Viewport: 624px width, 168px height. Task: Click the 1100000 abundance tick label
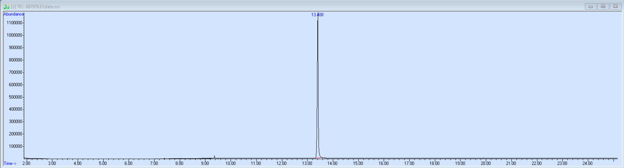pyautogui.click(x=15, y=23)
